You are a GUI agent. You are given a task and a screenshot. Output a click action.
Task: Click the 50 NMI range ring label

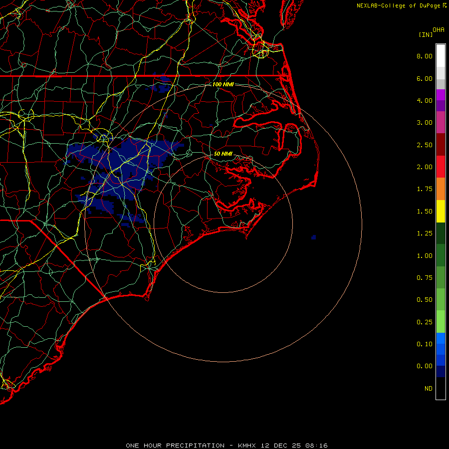(x=223, y=154)
